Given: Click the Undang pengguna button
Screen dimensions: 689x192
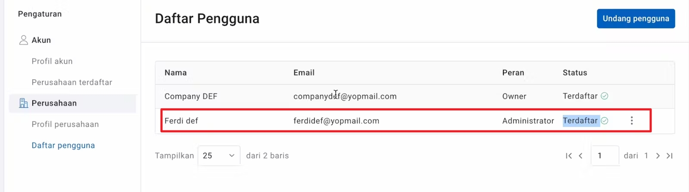Looking at the screenshot, I should click(636, 19).
